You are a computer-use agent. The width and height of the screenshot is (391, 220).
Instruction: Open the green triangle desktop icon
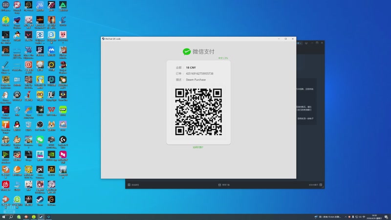click(x=63, y=5)
